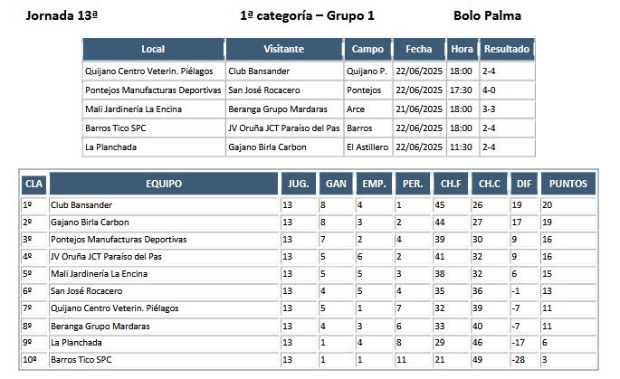Click the Fecha header cell
Viewport: 620px width, 379px height.
[x=419, y=49]
